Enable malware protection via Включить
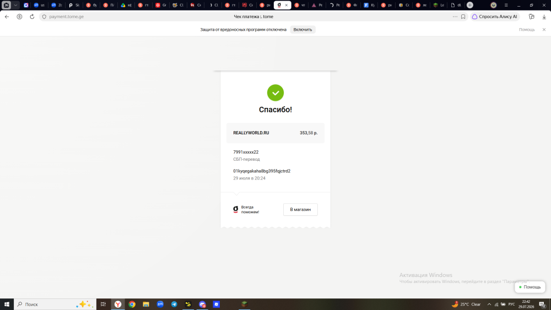 (x=302, y=30)
